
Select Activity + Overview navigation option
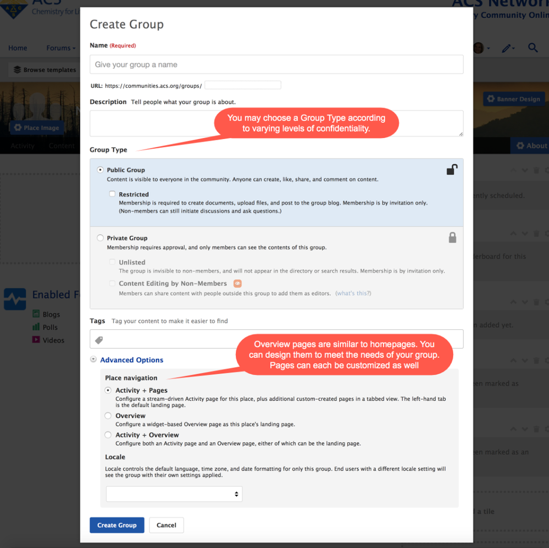point(108,435)
